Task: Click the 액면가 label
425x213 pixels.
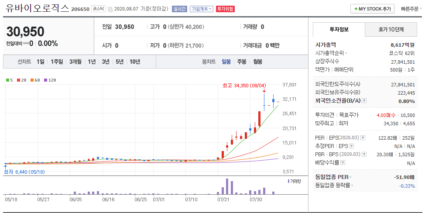Action: pyautogui.click(x=322, y=70)
